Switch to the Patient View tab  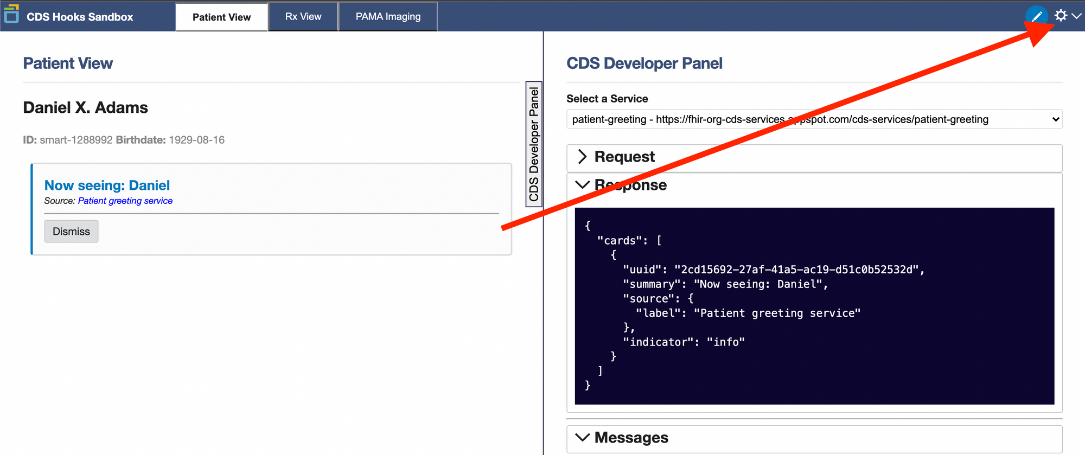(221, 17)
